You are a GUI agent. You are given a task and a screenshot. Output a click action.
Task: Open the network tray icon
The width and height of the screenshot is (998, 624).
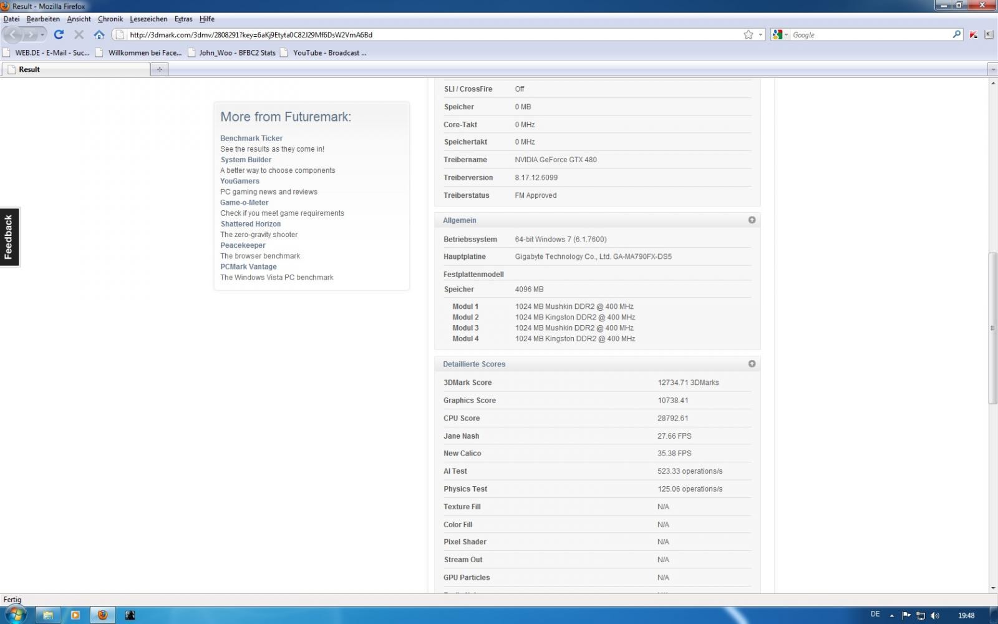tap(921, 616)
